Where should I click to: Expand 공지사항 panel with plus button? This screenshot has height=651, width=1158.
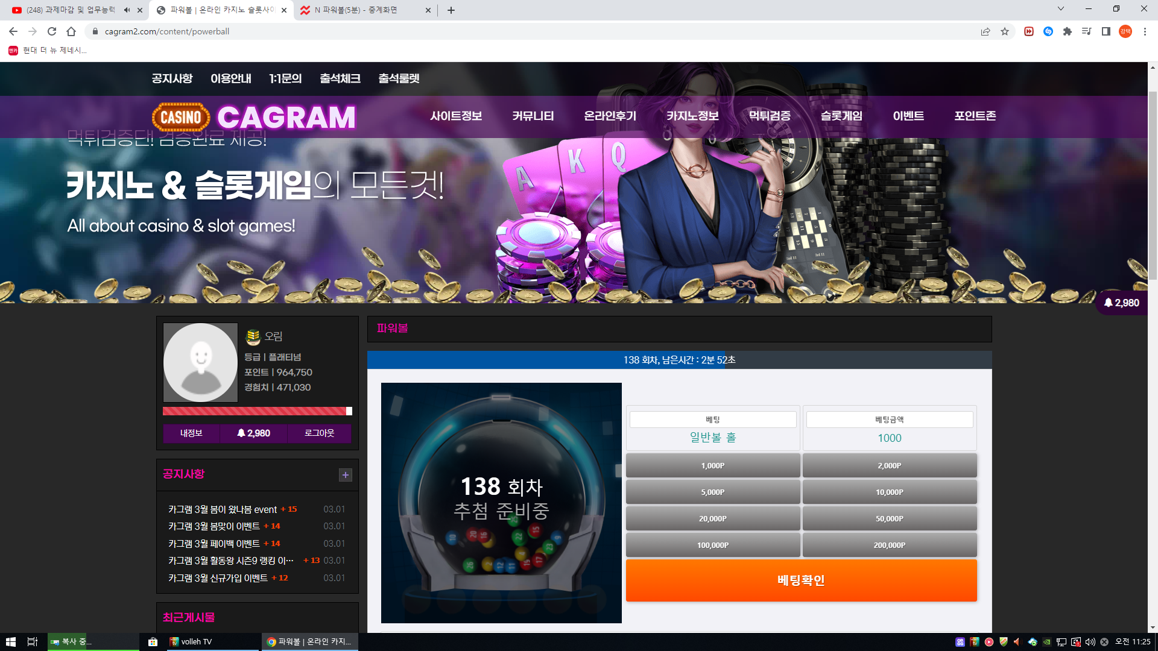(x=346, y=475)
